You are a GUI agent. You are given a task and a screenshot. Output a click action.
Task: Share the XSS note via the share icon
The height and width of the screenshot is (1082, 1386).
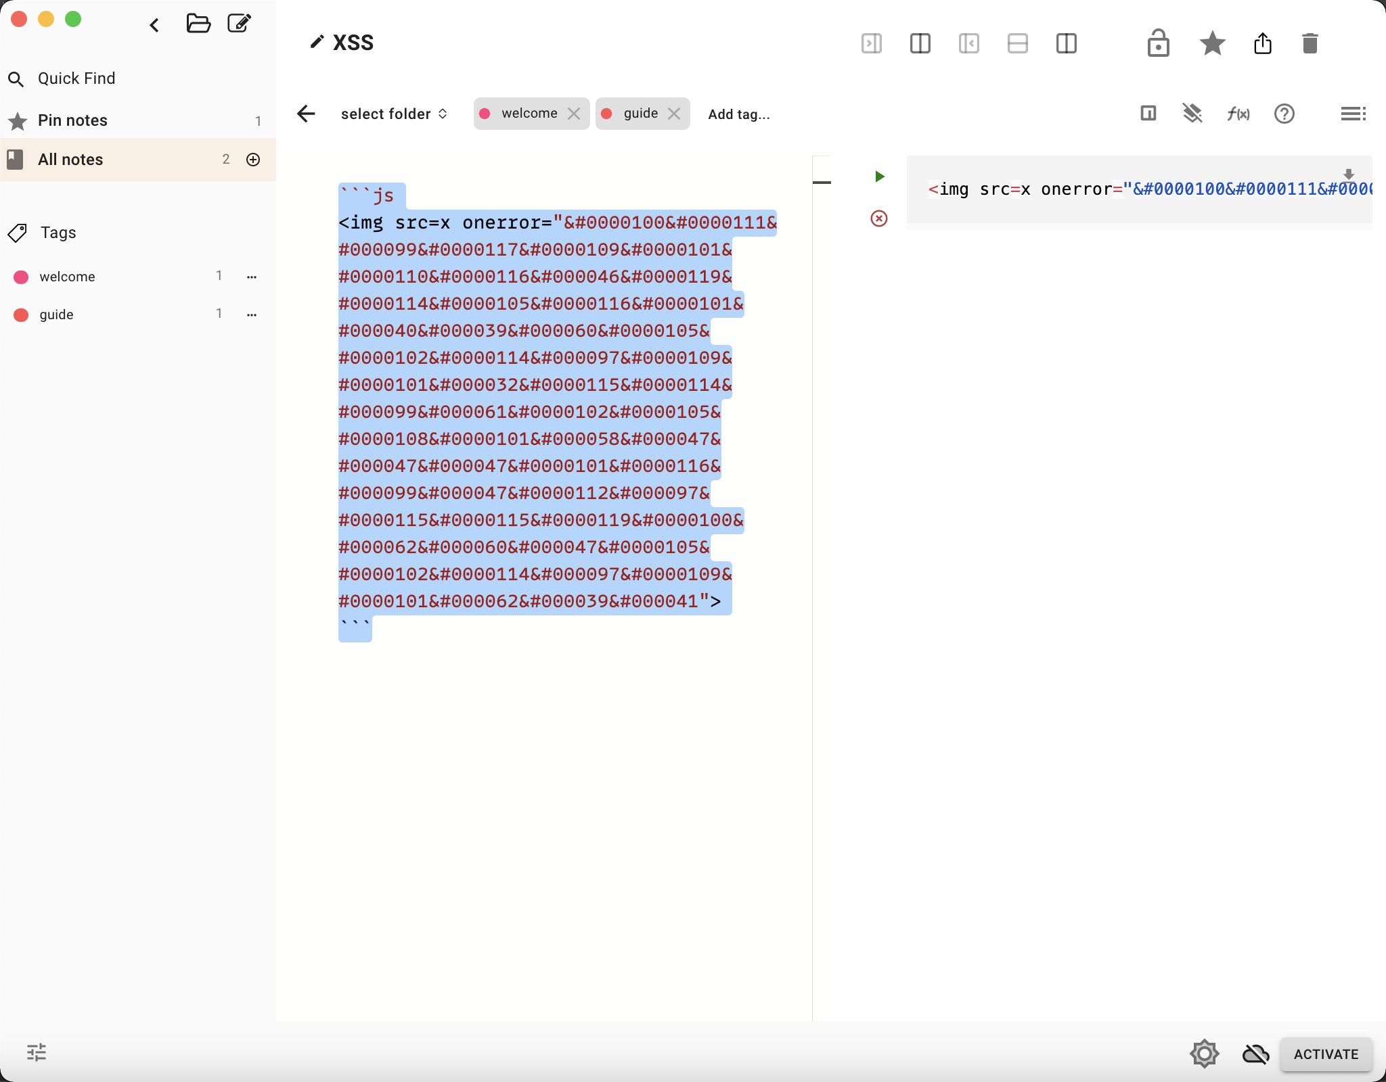1261,43
